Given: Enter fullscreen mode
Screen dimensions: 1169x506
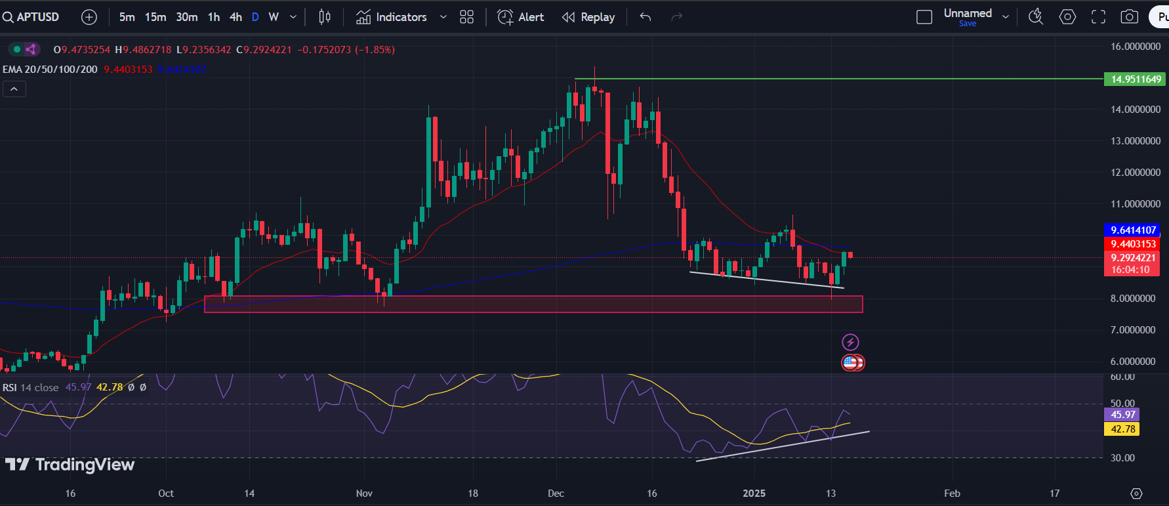Looking at the screenshot, I should 1098,17.
